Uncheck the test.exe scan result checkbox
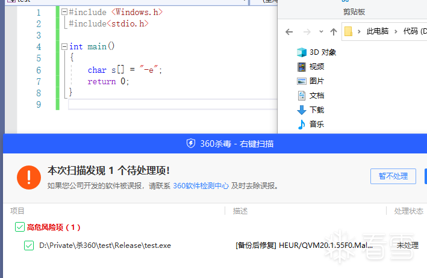427x278 pixels. 29,246
